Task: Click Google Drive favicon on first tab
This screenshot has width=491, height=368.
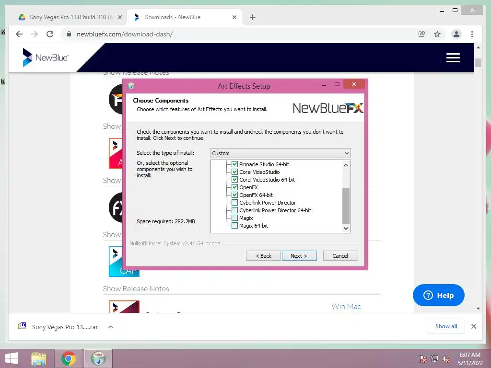Action: [x=22, y=17]
